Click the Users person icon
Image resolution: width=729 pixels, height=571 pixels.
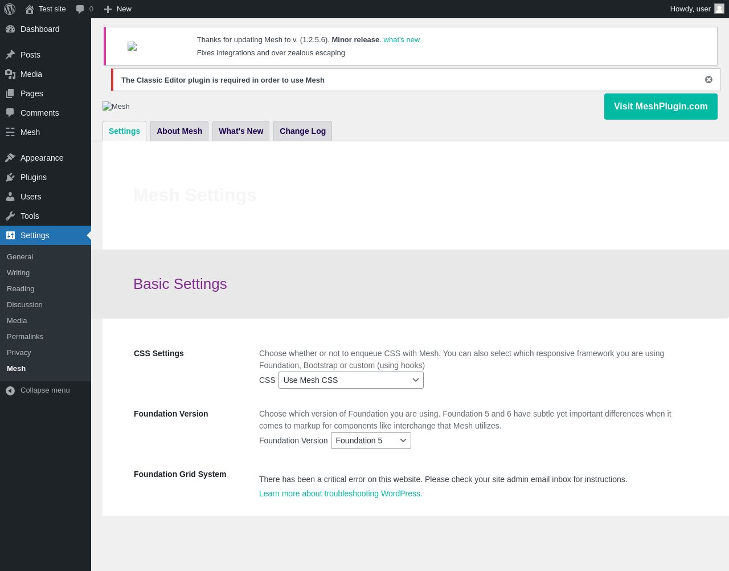[10, 197]
